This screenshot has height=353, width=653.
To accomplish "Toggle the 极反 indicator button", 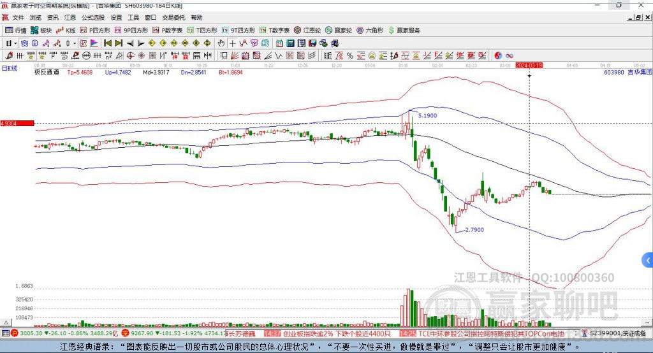I will (x=84, y=43).
